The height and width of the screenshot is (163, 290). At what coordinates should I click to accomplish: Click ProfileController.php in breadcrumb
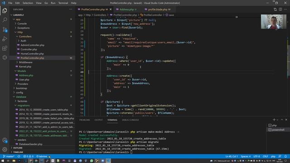(125, 15)
